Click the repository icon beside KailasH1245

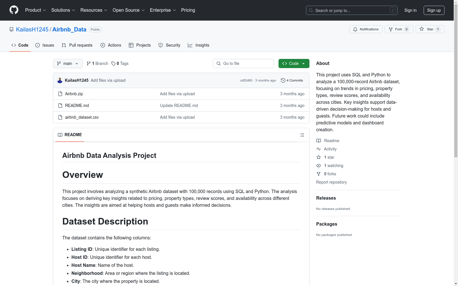11,29
